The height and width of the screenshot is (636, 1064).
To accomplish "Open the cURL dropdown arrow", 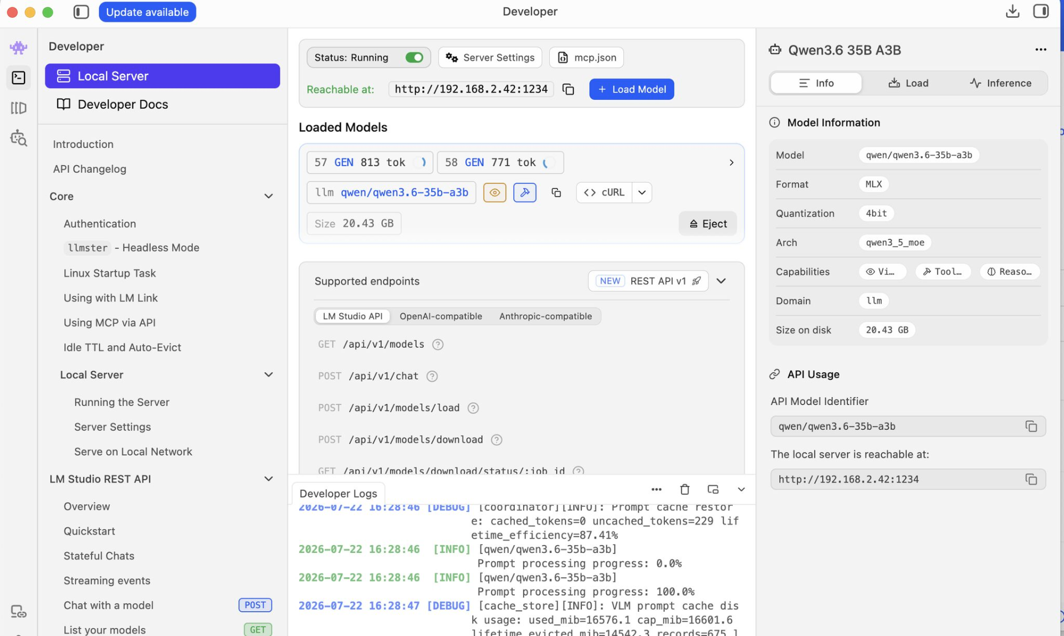I will (642, 192).
